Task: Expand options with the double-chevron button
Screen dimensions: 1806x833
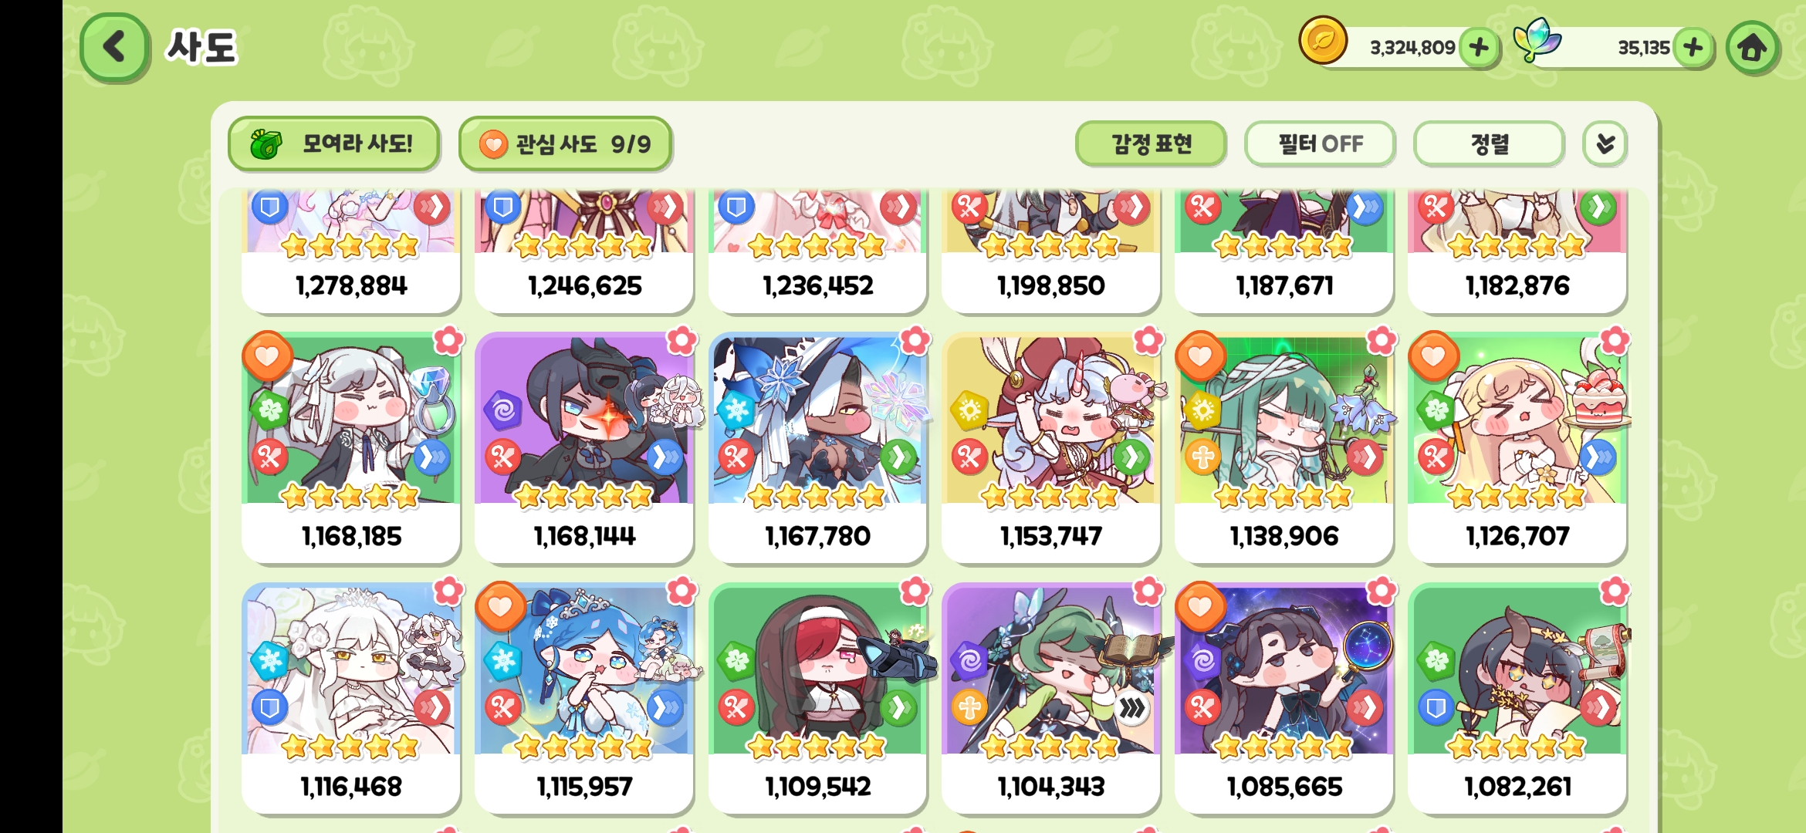Action: [1605, 144]
